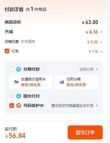Collapse the 共减 ¥6.16 discount breakdown
Screen dimensions: 110x143
click(x=102, y=32)
